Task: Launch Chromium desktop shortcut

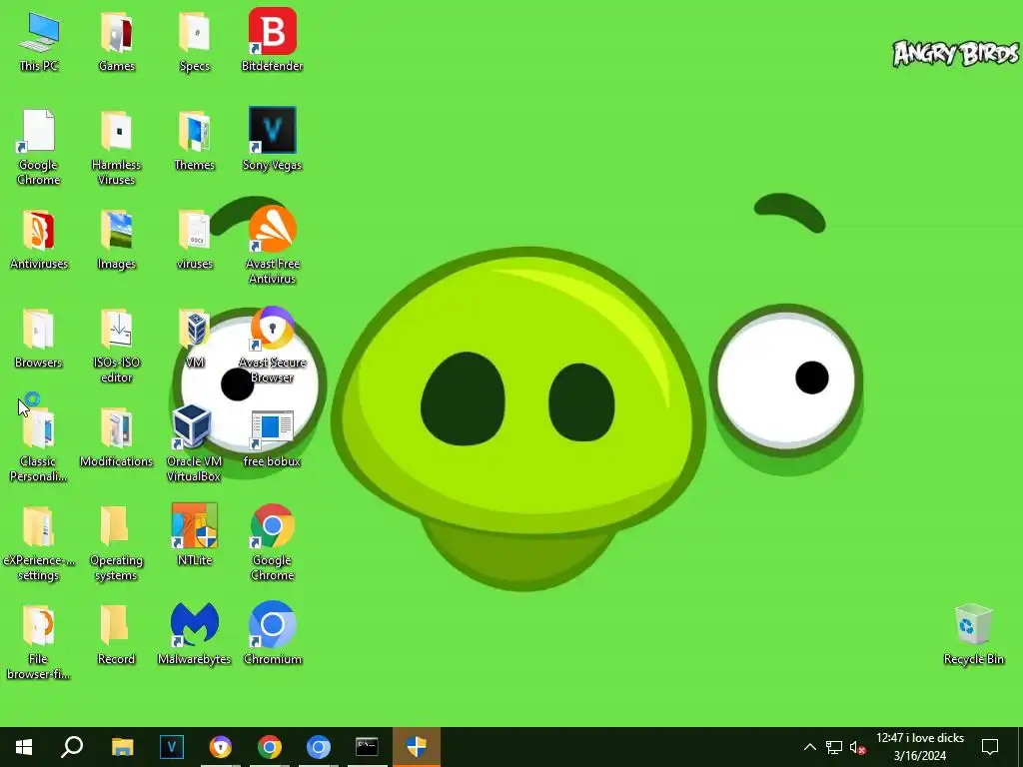Action: (272, 634)
